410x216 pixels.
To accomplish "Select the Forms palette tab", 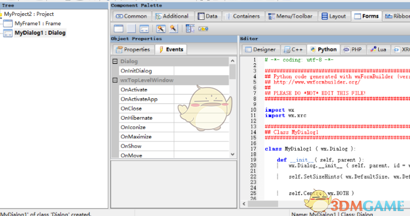I will click(x=367, y=16).
